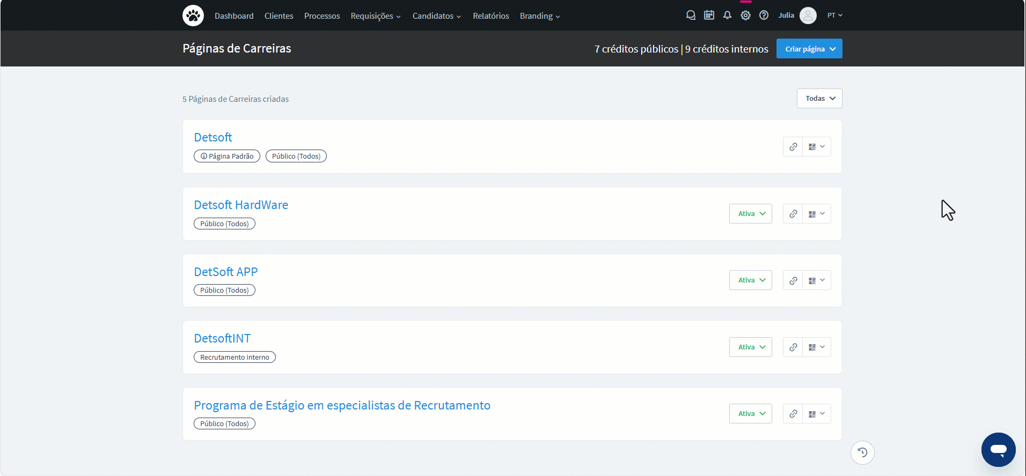The image size is (1026, 476).
Task: Open the settings gear icon
Action: (x=745, y=16)
